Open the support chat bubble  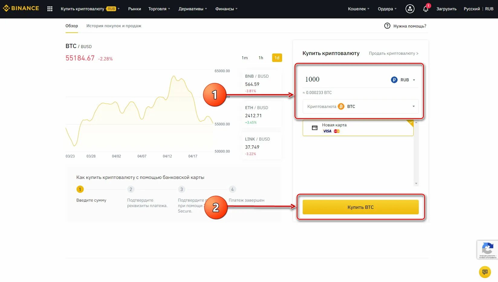click(x=485, y=272)
